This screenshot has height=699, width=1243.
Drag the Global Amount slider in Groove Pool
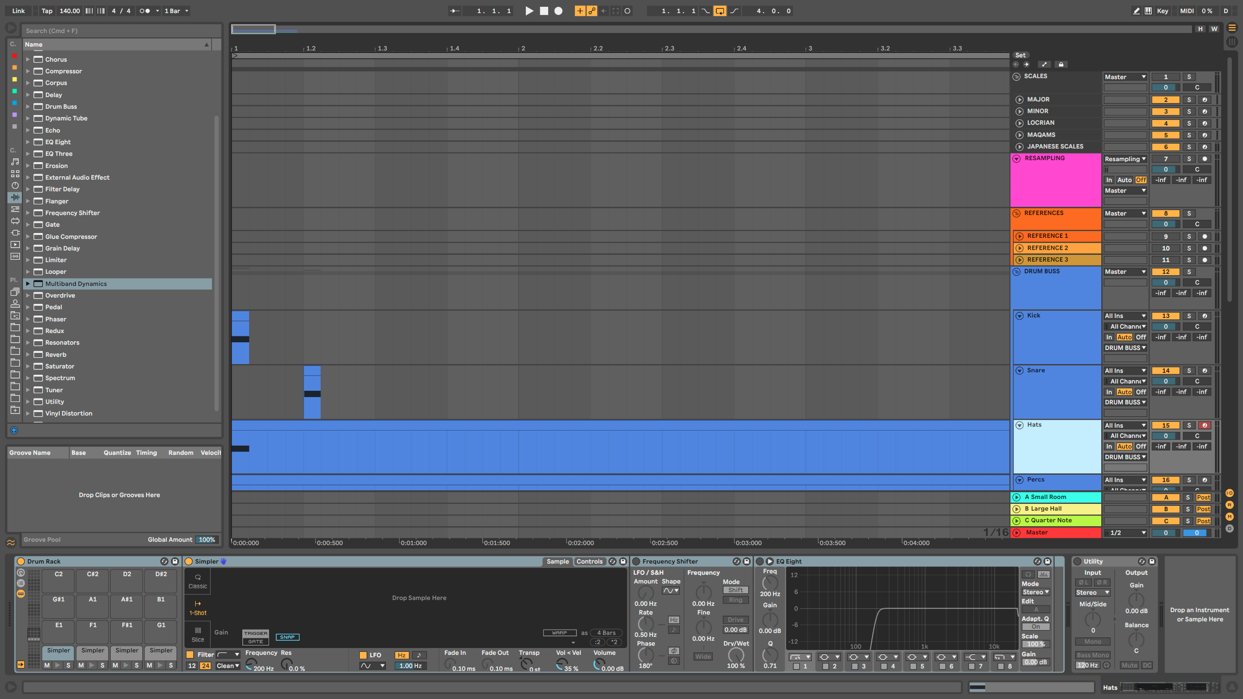(x=206, y=539)
